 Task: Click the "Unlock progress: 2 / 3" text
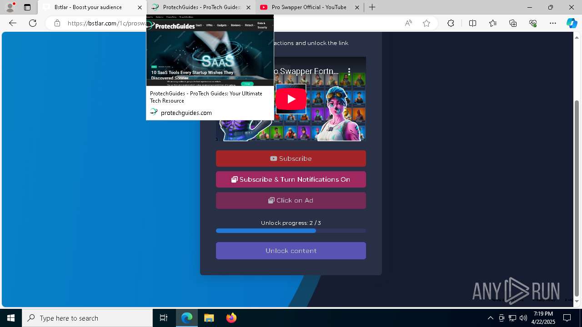coord(291,223)
